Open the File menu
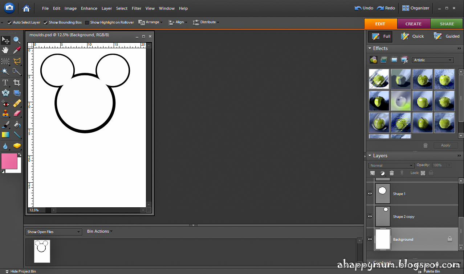464x274 pixels. 45,8
